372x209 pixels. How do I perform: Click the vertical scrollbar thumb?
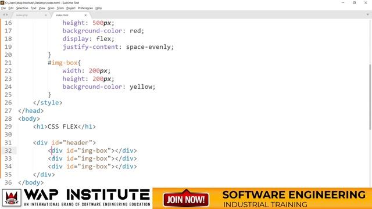tap(370, 97)
